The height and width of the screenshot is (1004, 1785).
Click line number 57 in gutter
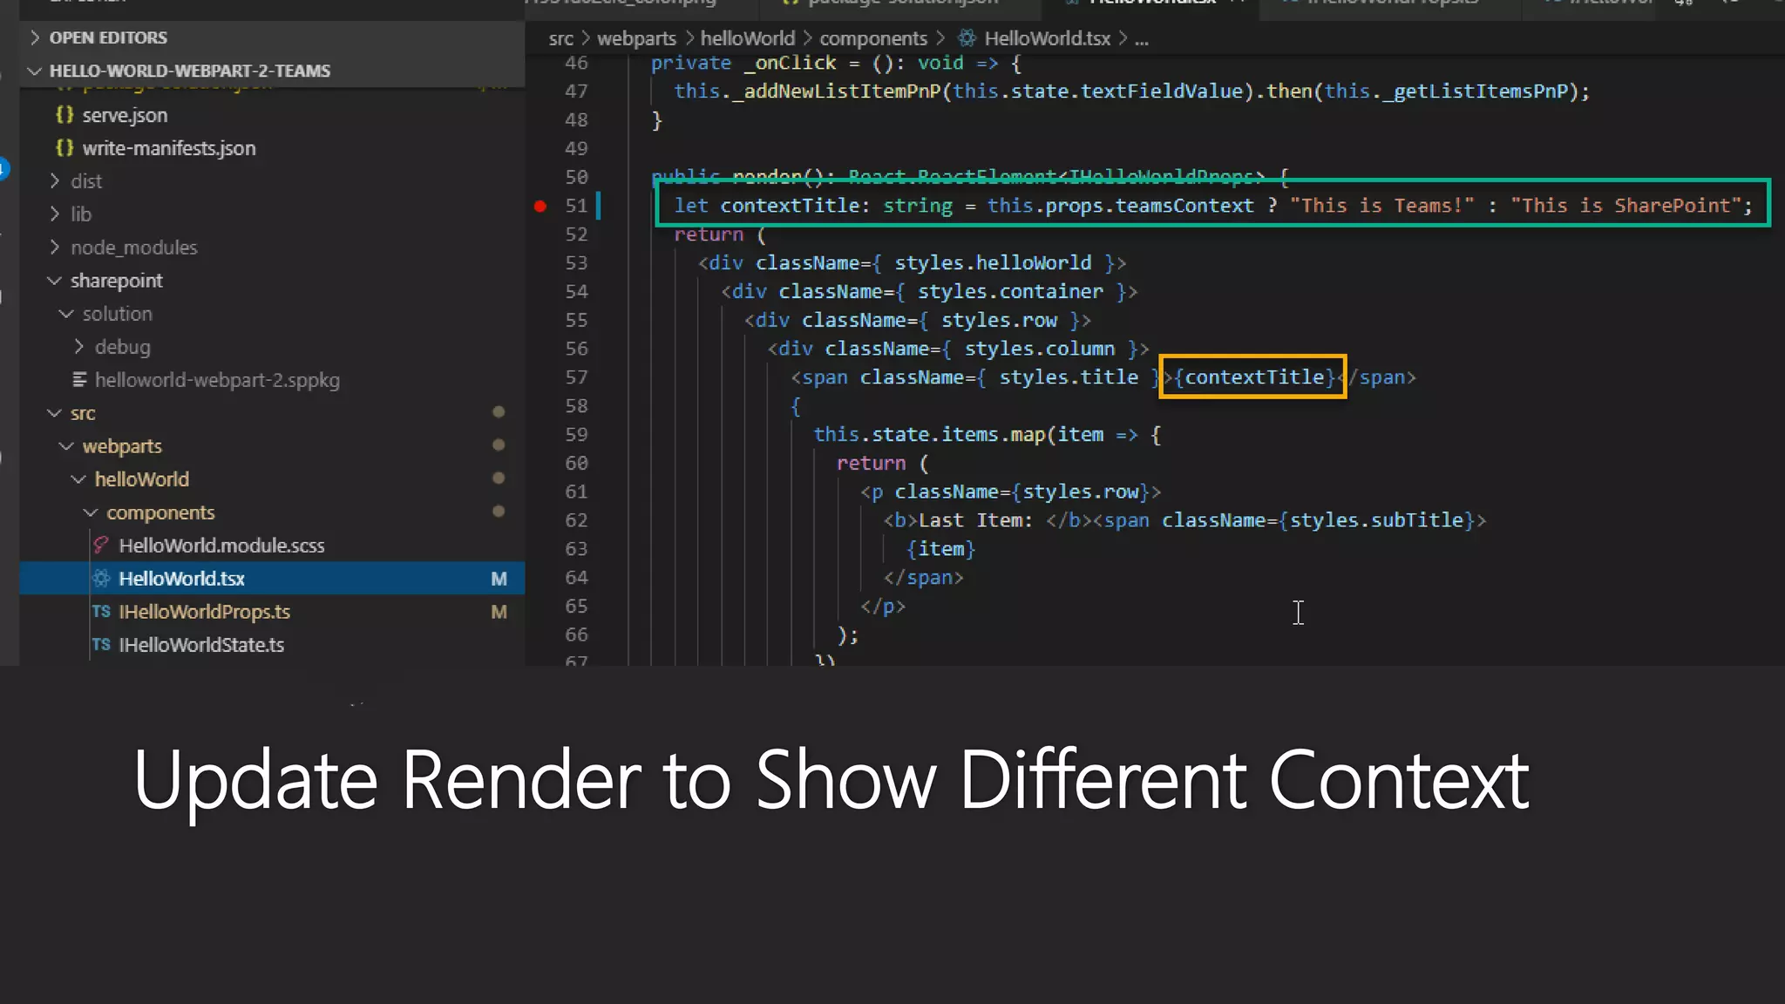pos(576,377)
